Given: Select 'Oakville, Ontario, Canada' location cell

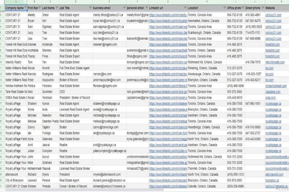Looking at the screenshot, I should (207, 186).
